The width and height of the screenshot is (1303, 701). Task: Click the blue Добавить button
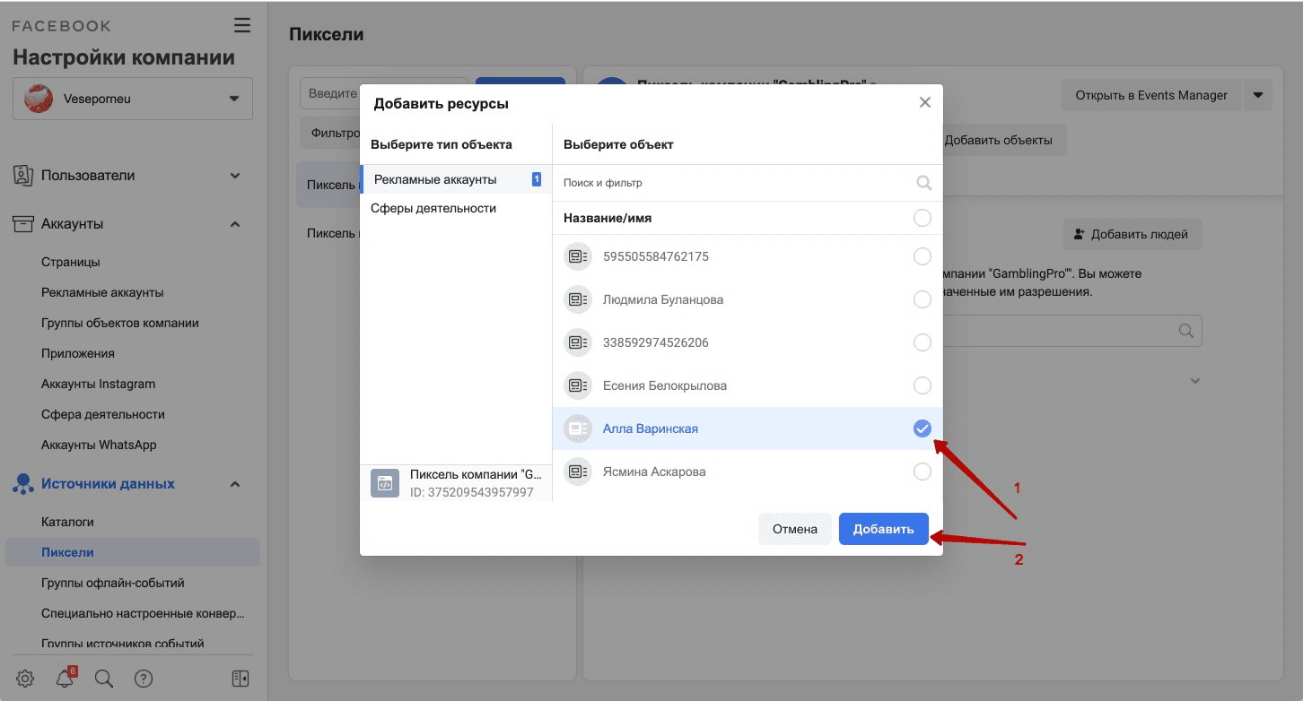[x=883, y=529]
